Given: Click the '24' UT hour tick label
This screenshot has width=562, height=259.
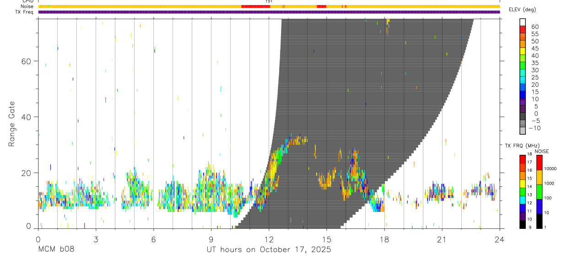Looking at the screenshot, I should tap(499, 239).
